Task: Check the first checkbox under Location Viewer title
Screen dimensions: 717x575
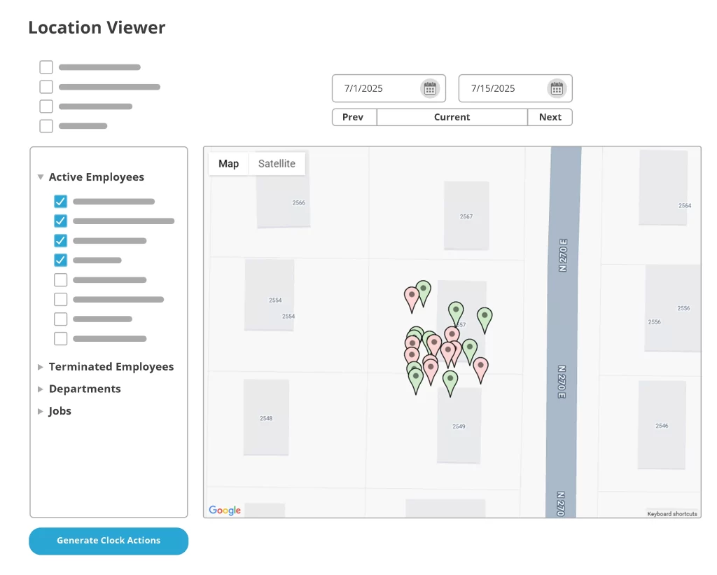Action: pyautogui.click(x=46, y=67)
